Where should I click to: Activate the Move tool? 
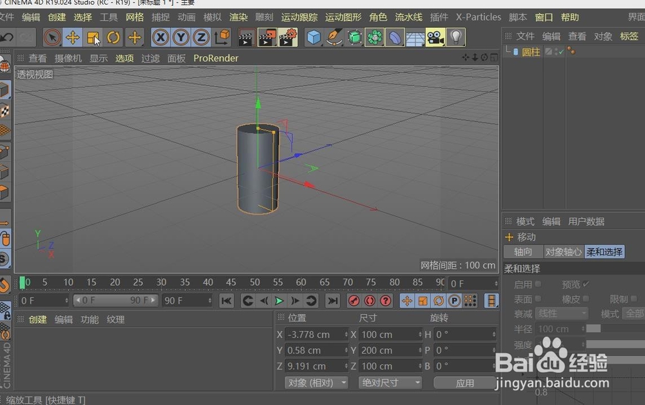click(72, 37)
